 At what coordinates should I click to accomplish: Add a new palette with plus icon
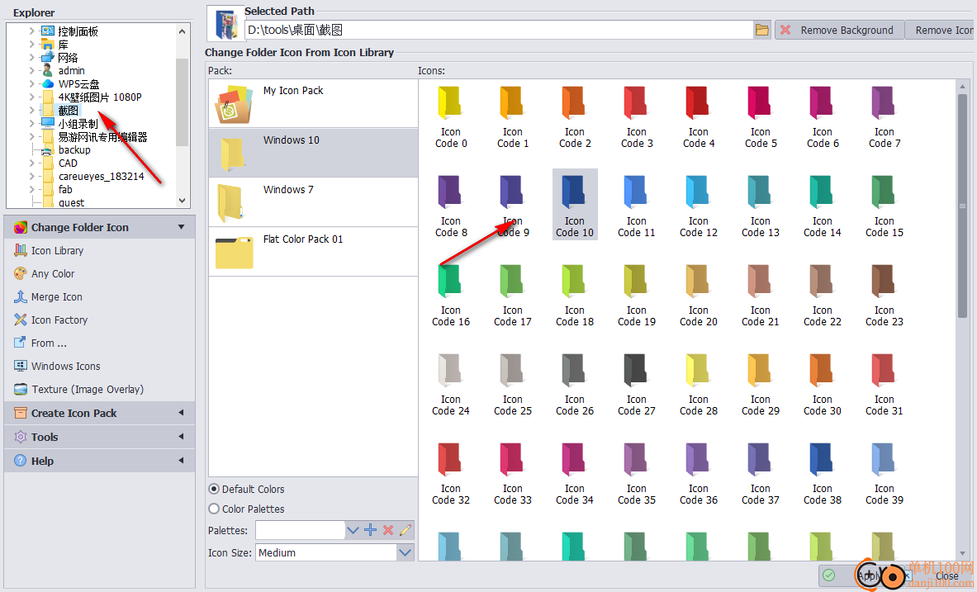point(370,530)
